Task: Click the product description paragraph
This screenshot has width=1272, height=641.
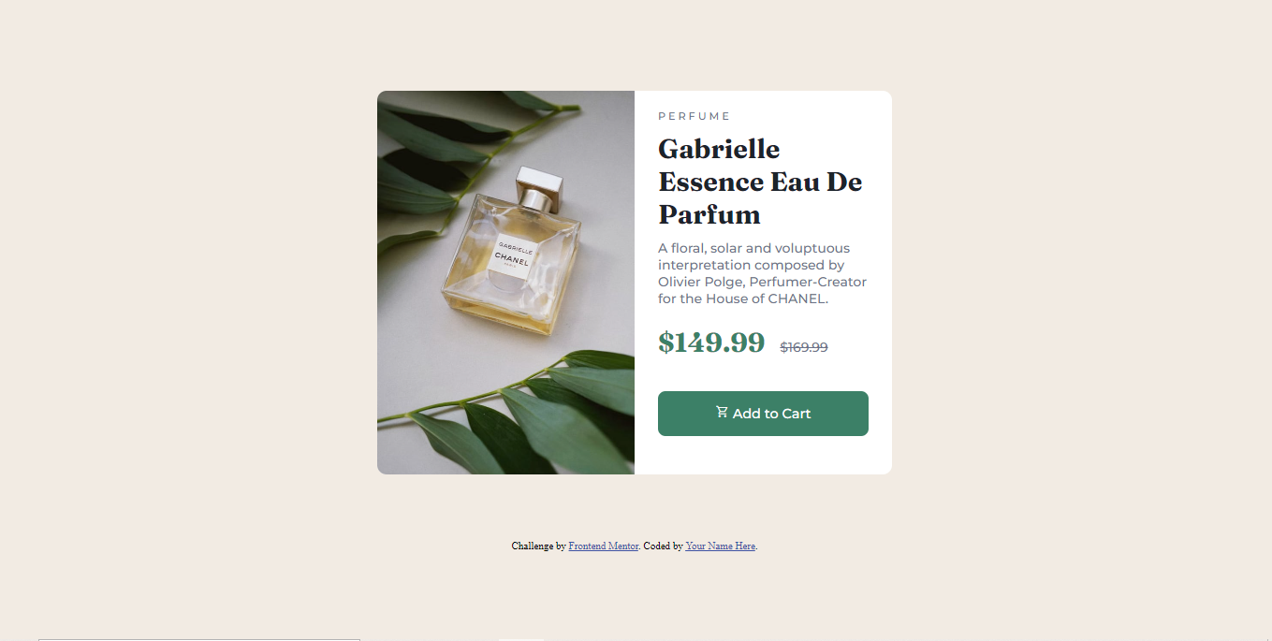Action: point(763,273)
